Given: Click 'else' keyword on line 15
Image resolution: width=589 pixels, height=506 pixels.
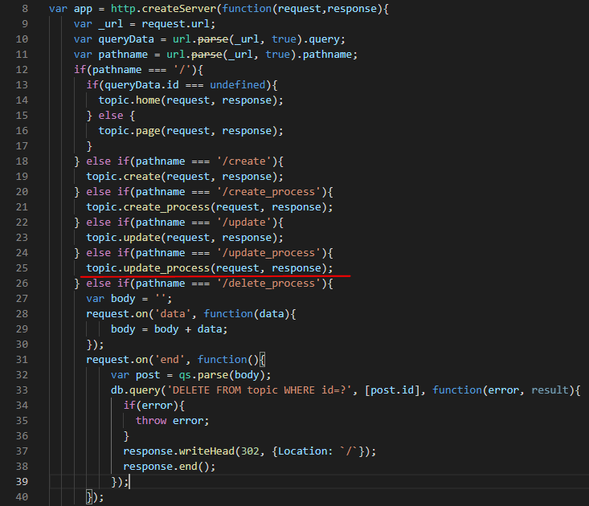Looking at the screenshot, I should click(x=111, y=116).
